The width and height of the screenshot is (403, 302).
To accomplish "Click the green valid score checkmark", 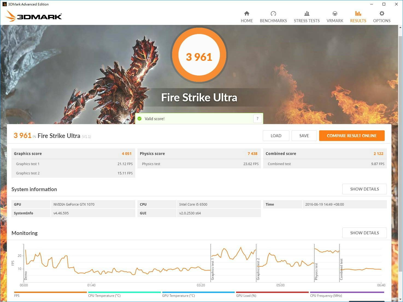I will coord(140,119).
